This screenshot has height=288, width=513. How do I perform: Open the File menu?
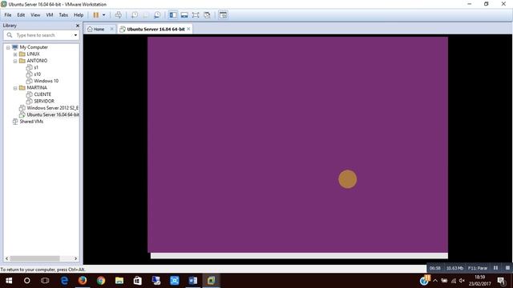[8, 15]
